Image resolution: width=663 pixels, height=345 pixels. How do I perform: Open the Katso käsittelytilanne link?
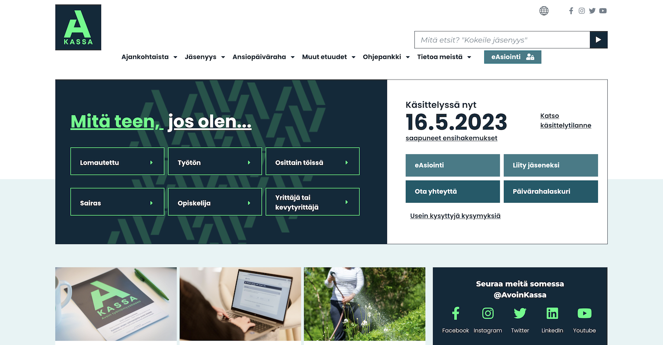[565, 121]
